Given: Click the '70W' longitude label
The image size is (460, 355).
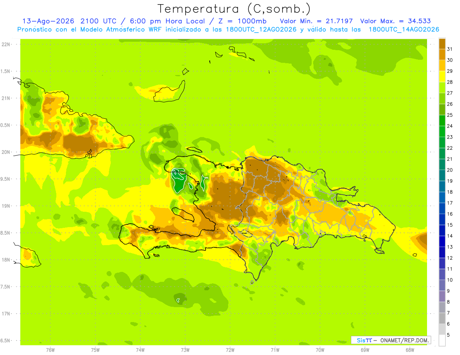Looking at the screenshot, I should point(320,350).
